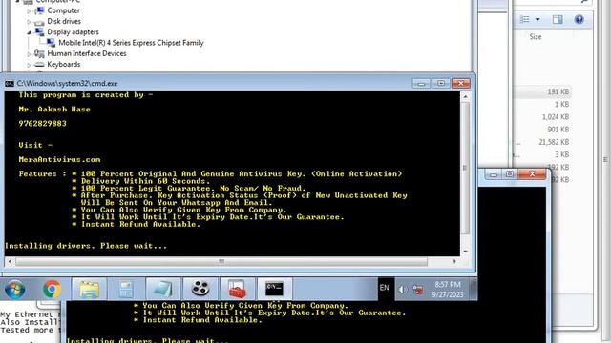Click the MeraAntivirus.com text in cmd
The image size is (611, 343).
pyautogui.click(x=59, y=159)
